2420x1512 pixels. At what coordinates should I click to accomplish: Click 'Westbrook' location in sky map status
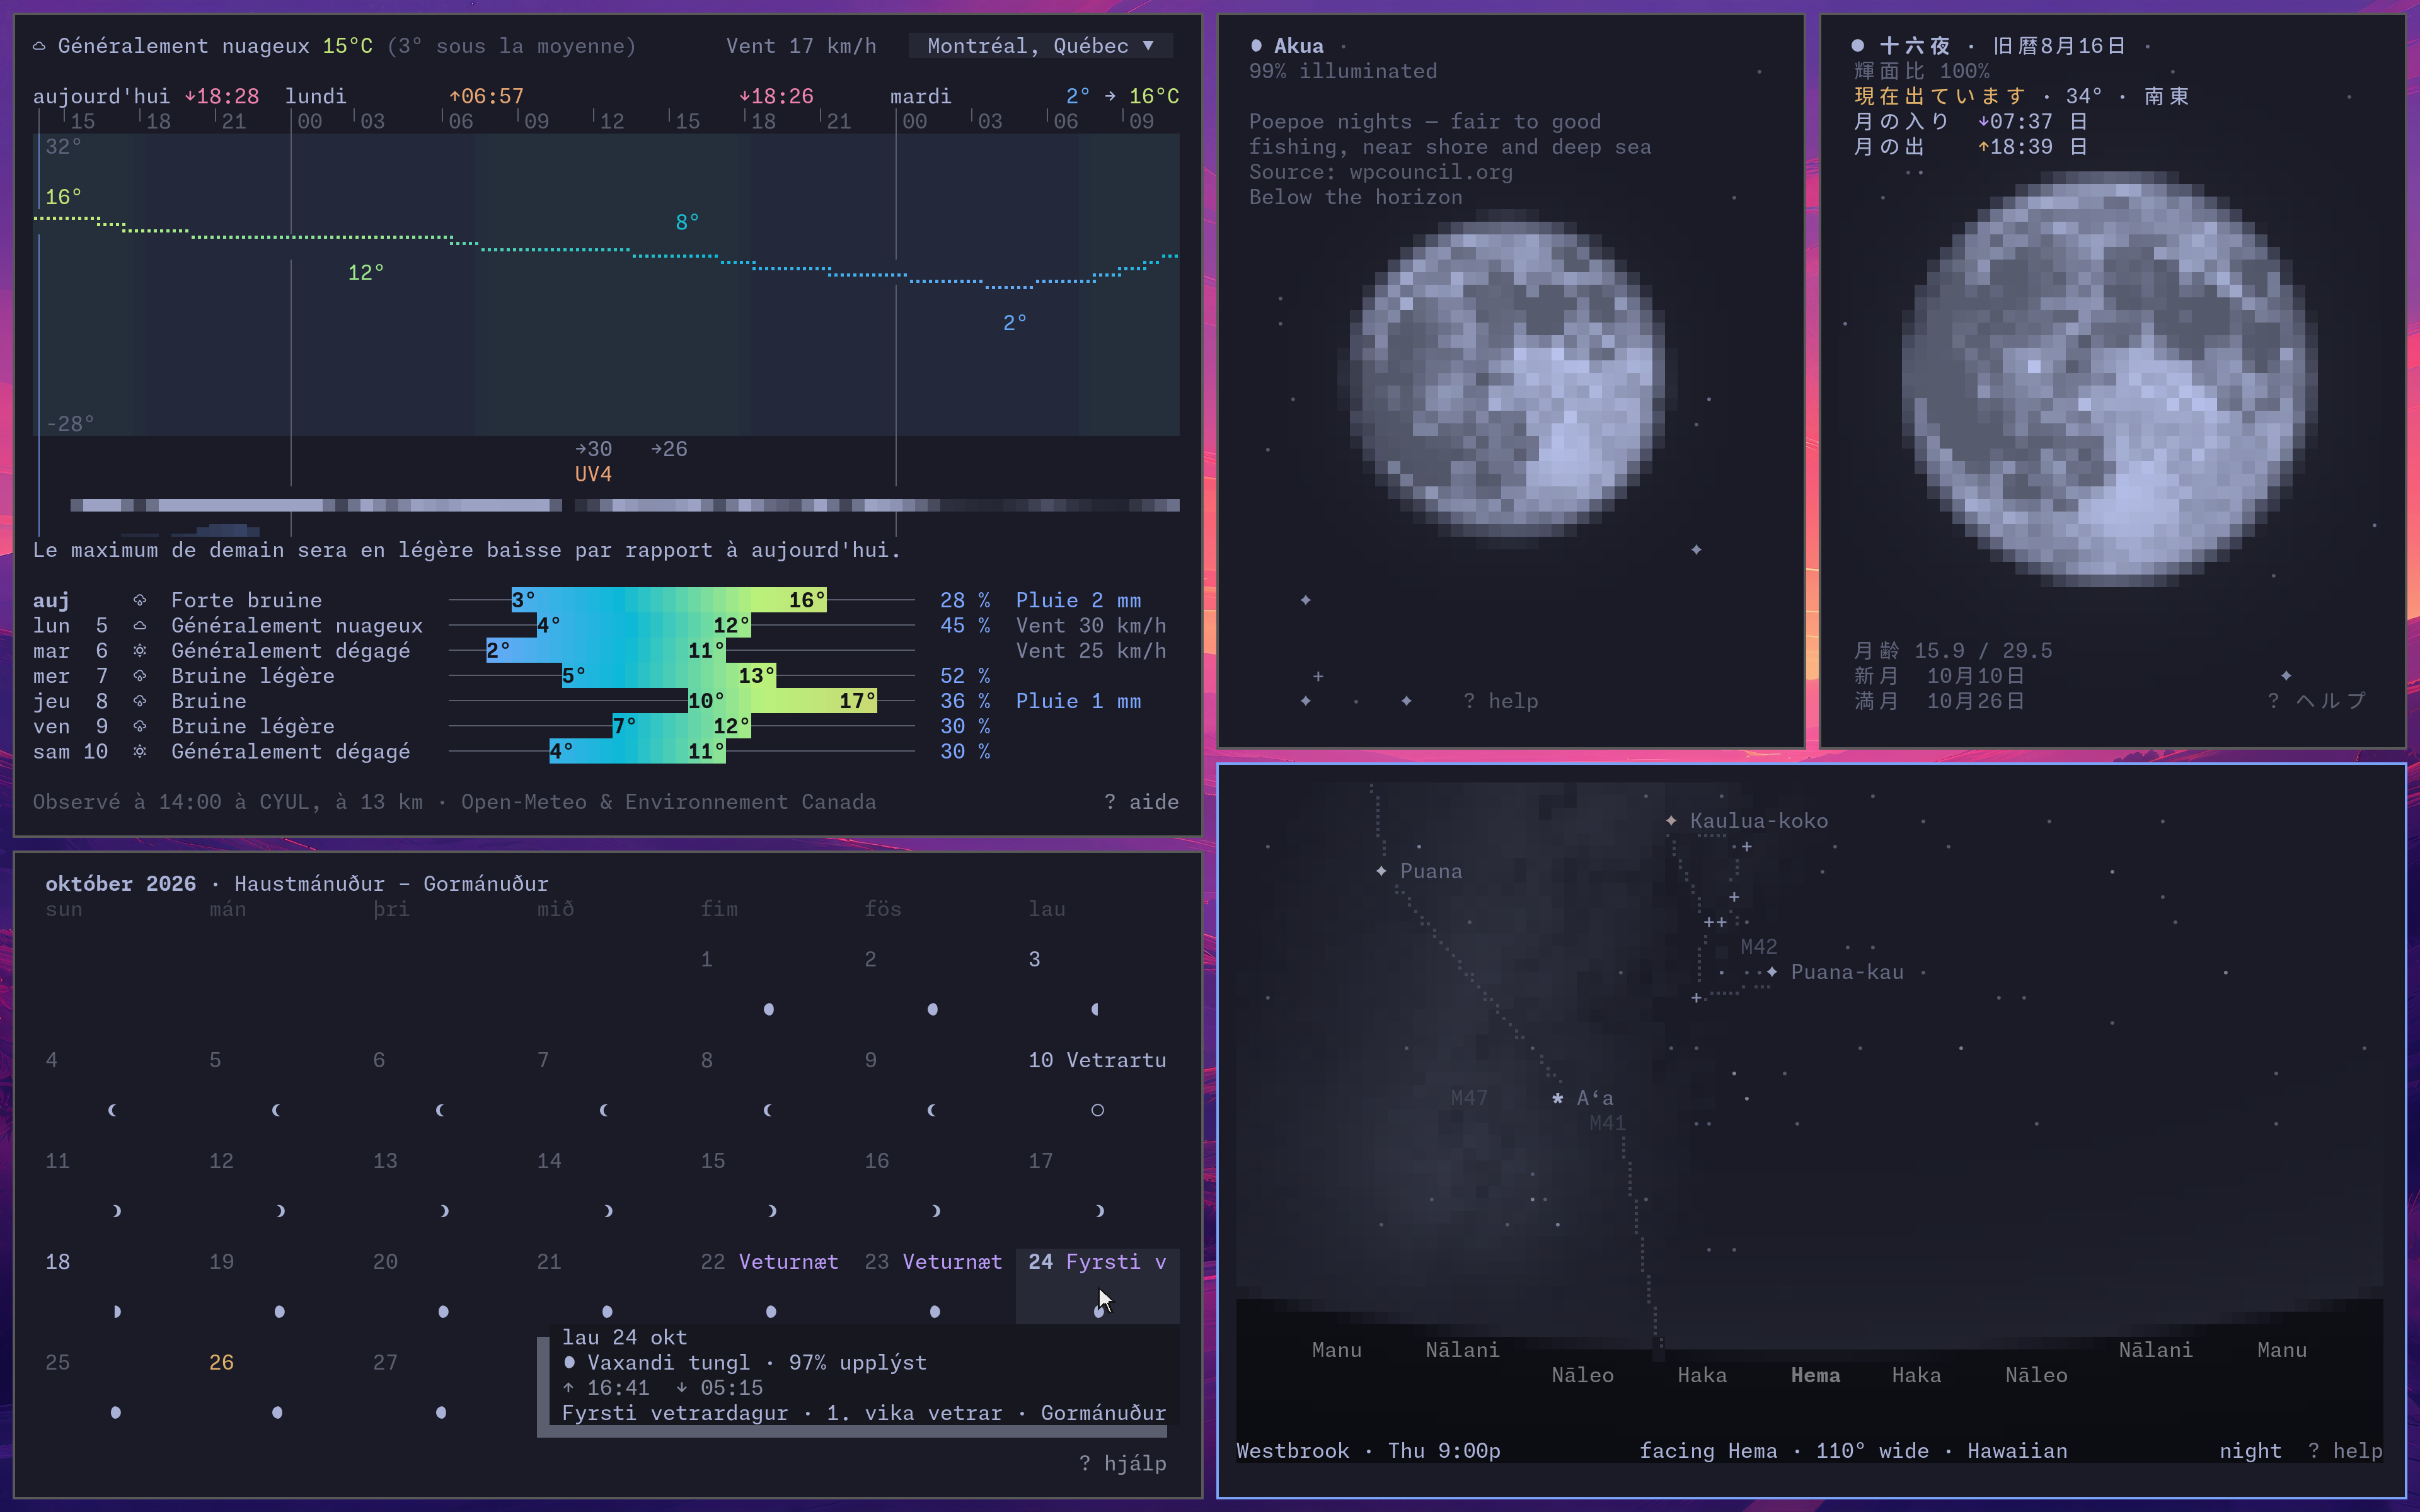[1292, 1451]
